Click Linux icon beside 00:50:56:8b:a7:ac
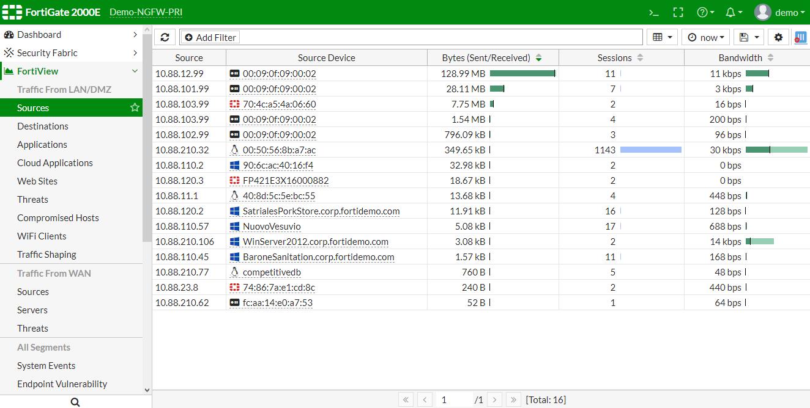 pyautogui.click(x=234, y=150)
